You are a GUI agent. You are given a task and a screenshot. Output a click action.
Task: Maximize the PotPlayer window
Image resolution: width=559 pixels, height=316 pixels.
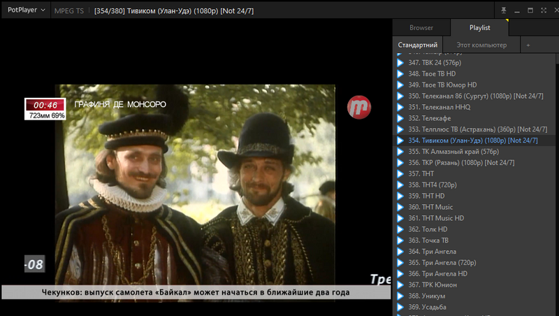coord(530,10)
